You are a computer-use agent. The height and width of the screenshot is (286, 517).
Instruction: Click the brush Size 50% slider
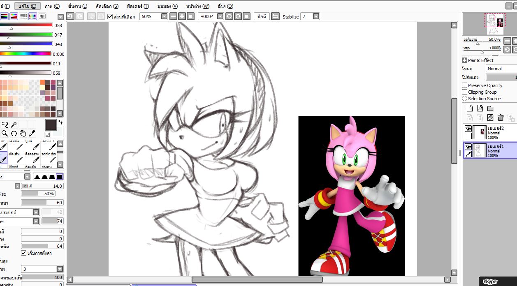[x=38, y=193]
